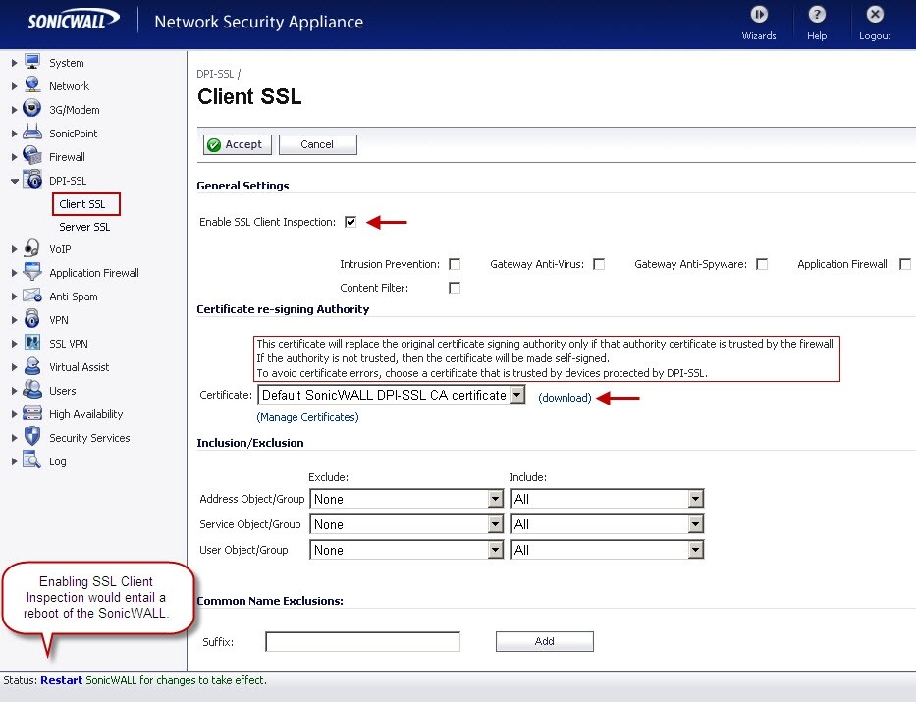Click the Anti-Spam sidebar icon

30,296
